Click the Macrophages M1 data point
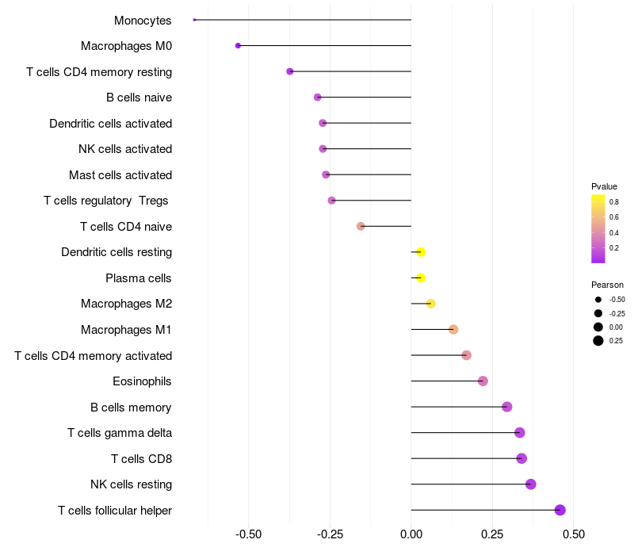 click(453, 329)
